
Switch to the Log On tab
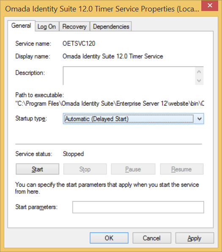pyautogui.click(x=47, y=27)
